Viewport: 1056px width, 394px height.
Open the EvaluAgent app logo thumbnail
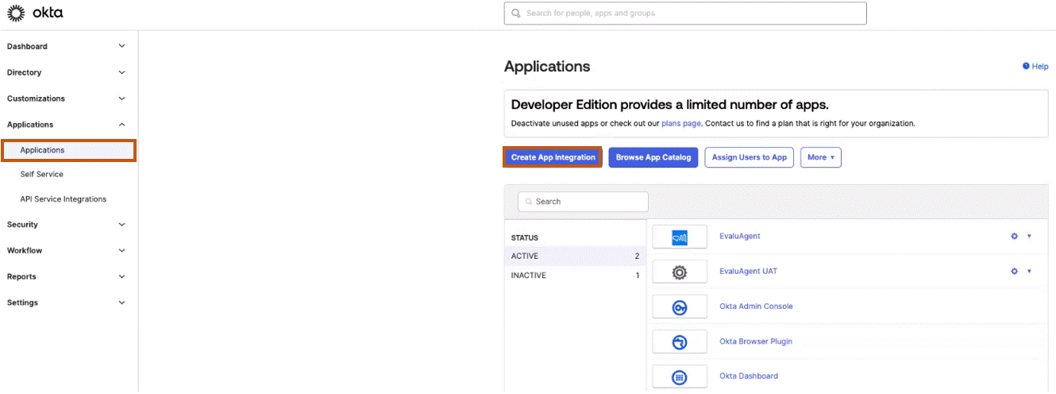pos(680,237)
